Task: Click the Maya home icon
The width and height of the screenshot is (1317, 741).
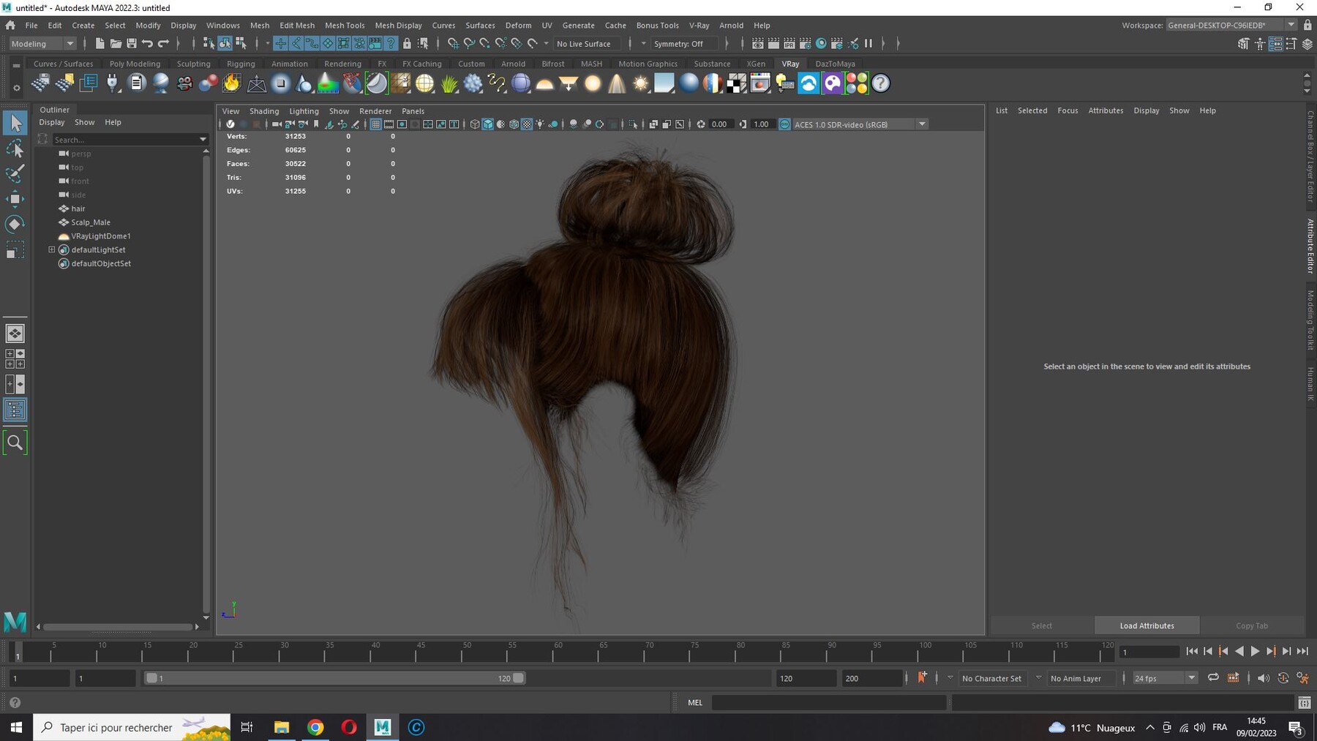Action: 10,25
